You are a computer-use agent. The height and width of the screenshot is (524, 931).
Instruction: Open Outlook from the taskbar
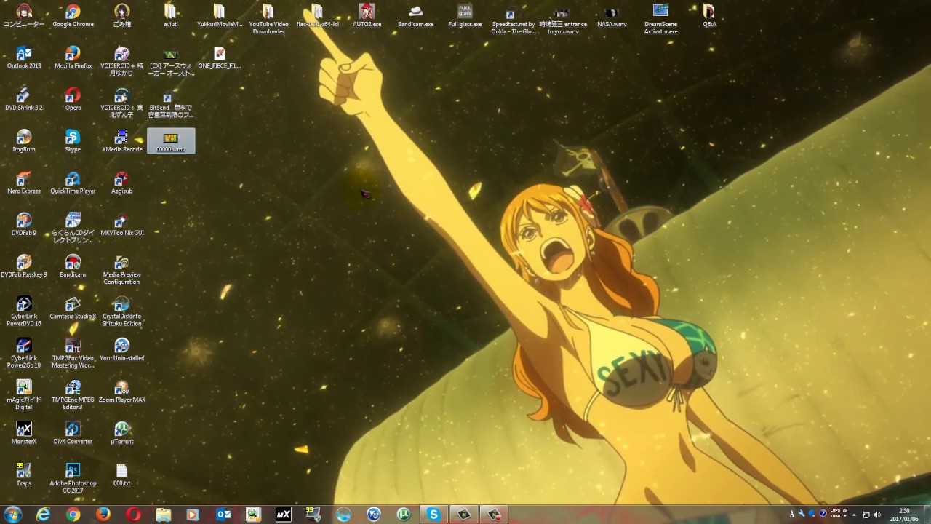coord(223,515)
